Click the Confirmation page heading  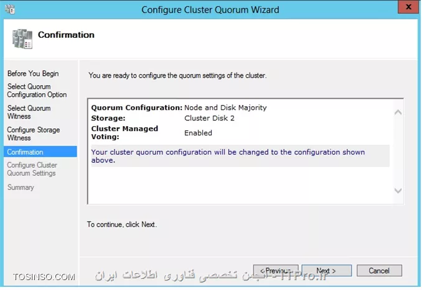point(66,35)
